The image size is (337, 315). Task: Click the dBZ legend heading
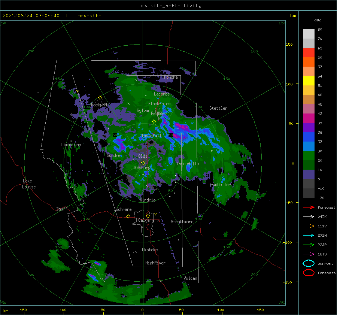point(318,20)
